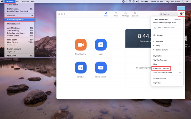Choose Provide Zoom Feedback...
The height and width of the screenshot is (119, 191).
(19, 11)
